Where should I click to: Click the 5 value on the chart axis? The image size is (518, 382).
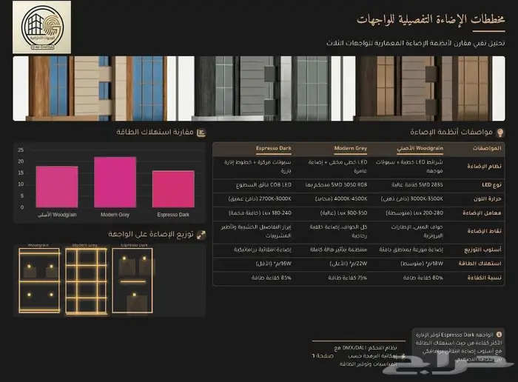pos(21,196)
